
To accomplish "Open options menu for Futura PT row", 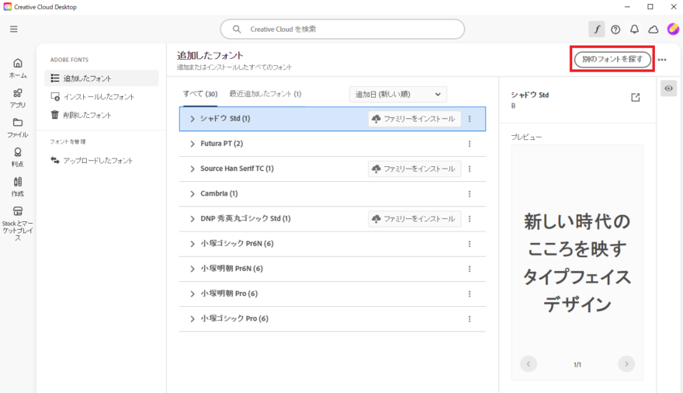I will click(470, 144).
